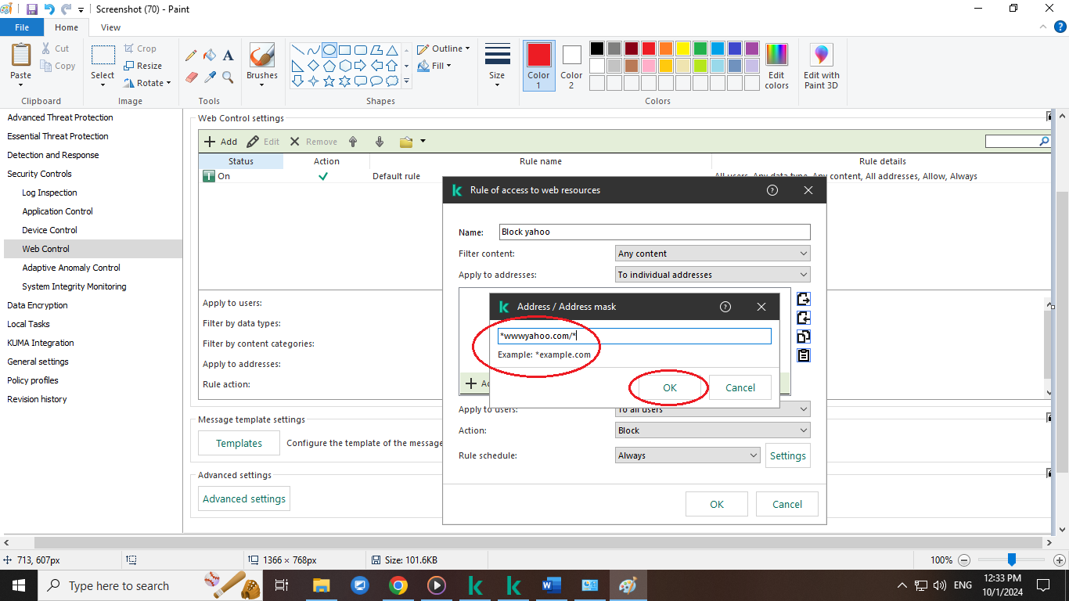Click Edit with Paint 3D
The height and width of the screenshot is (601, 1069).
[821, 67]
